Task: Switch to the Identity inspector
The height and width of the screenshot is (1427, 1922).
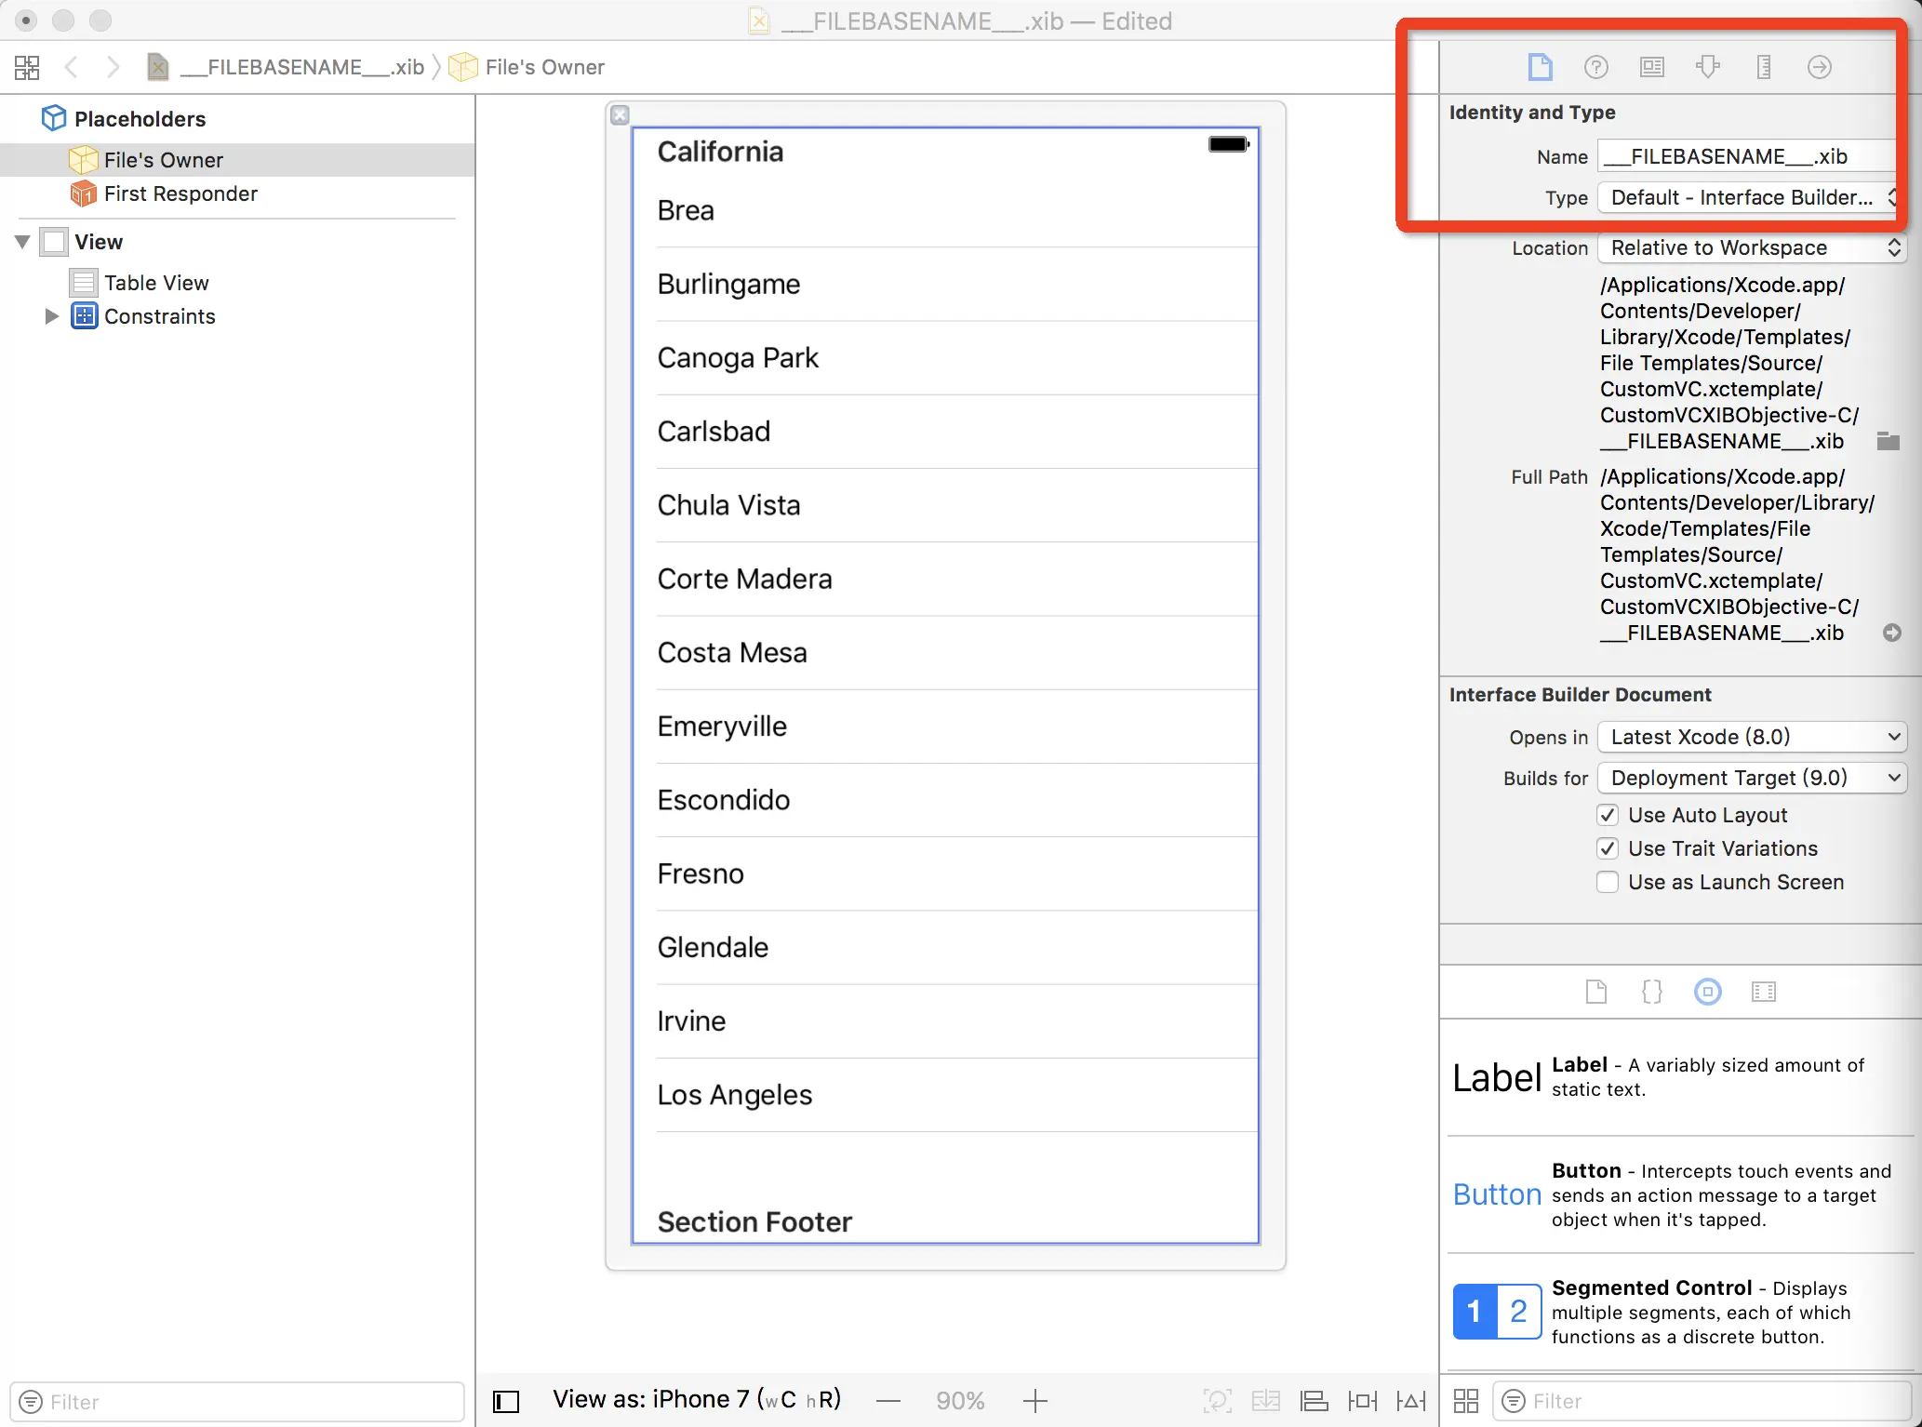Action: click(1651, 67)
